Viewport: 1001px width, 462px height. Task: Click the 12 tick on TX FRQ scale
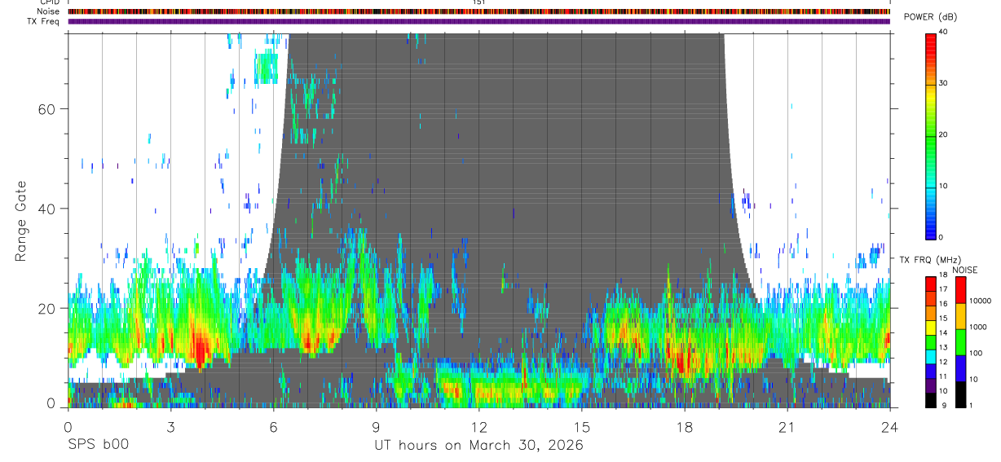pos(943,362)
